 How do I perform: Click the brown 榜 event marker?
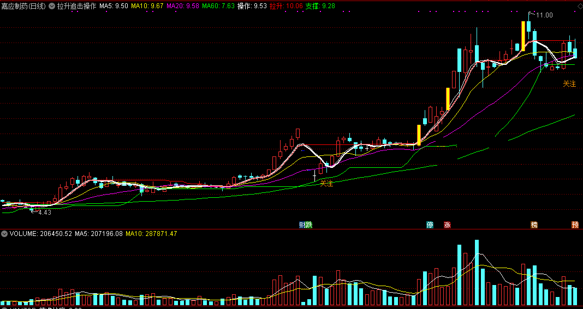pos(534,225)
